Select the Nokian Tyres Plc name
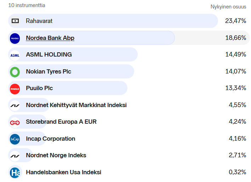This screenshot has width=251, height=182. [49, 71]
